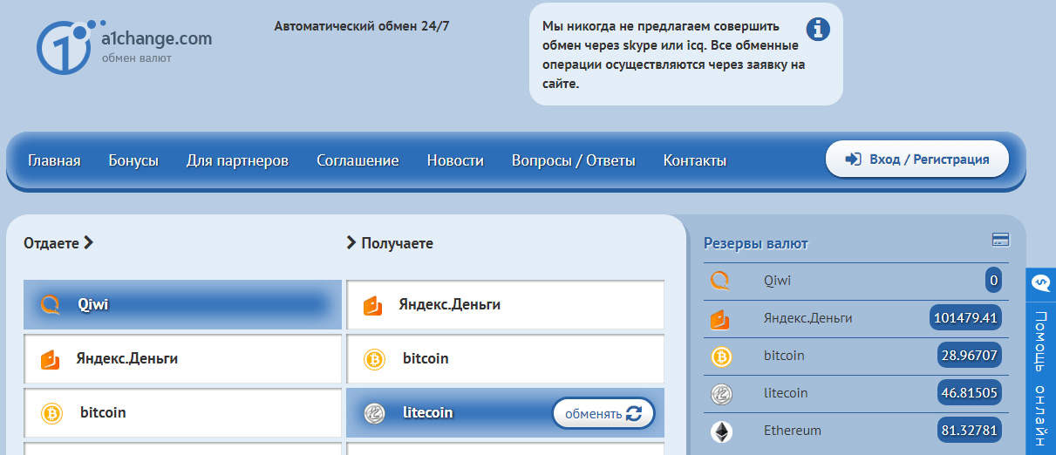Go to Вопросы / Ответы page
The width and height of the screenshot is (1056, 455).
pyautogui.click(x=573, y=160)
